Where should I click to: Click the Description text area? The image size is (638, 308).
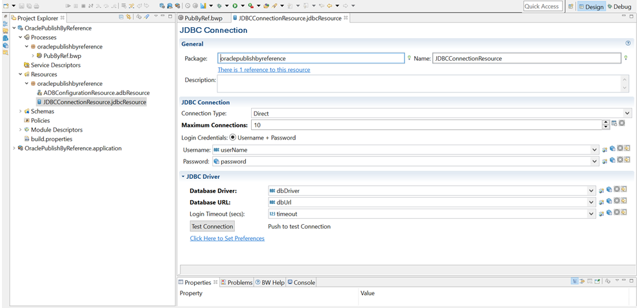(418, 84)
